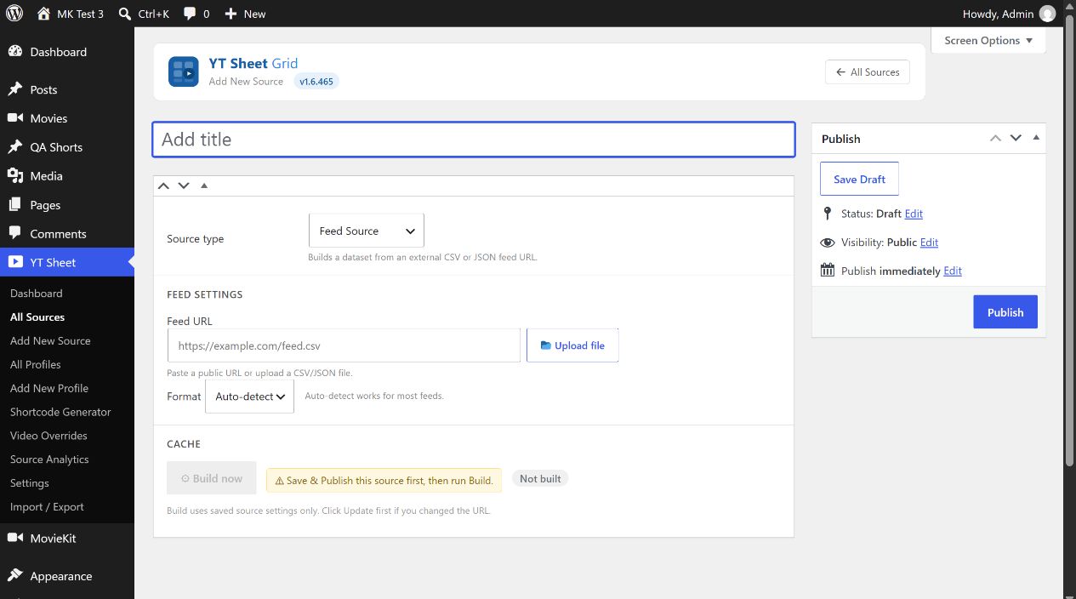
Task: Open the Format Auto-detect dropdown
Action: [250, 396]
